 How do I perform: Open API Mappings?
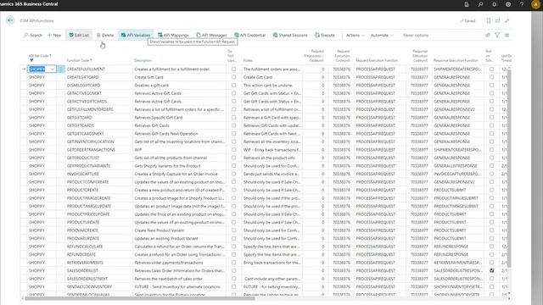click(x=173, y=36)
